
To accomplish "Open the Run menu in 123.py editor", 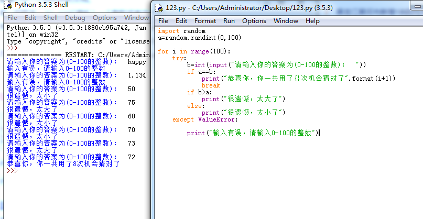I will pyautogui.click(x=229, y=21).
